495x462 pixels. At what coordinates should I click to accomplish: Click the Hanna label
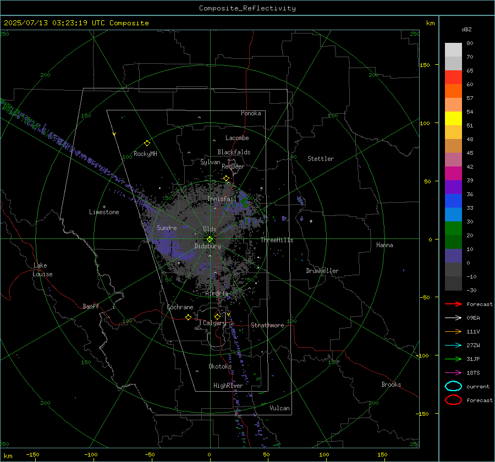pos(384,245)
